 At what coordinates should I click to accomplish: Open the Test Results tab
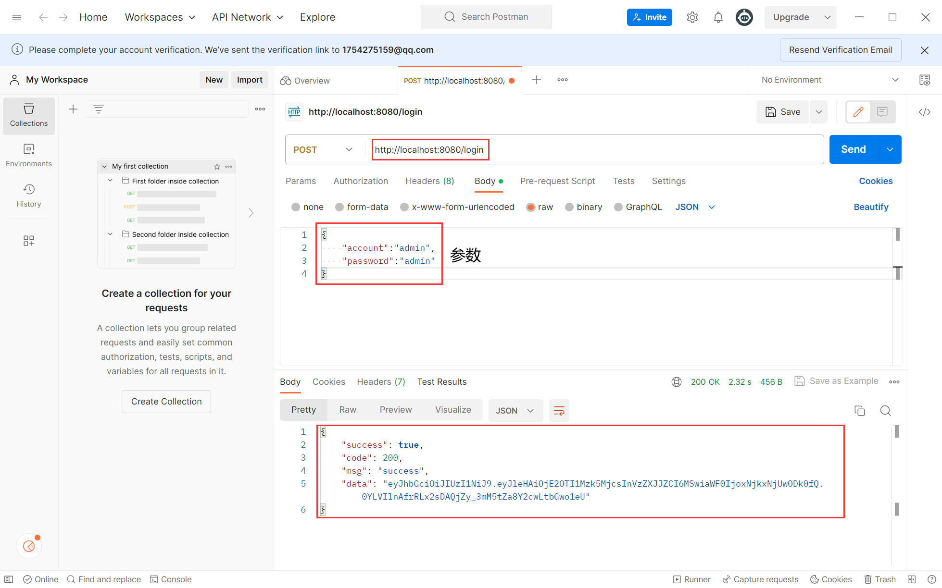coord(441,381)
